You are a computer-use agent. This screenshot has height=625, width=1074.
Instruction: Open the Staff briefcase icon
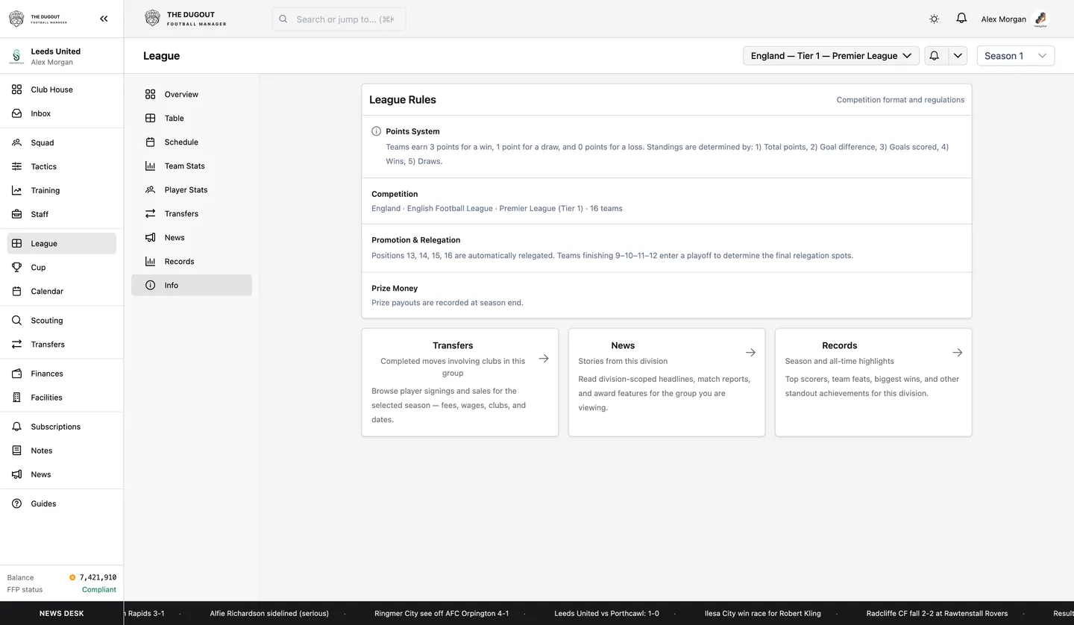click(16, 214)
